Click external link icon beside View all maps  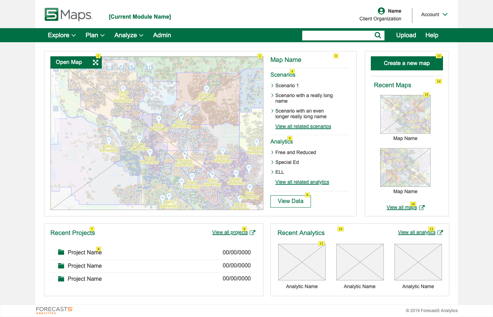(422, 208)
